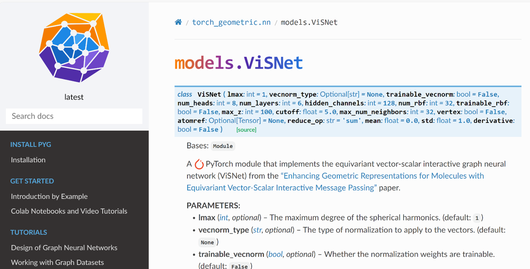Click the GET STARTED section header

point(32,181)
